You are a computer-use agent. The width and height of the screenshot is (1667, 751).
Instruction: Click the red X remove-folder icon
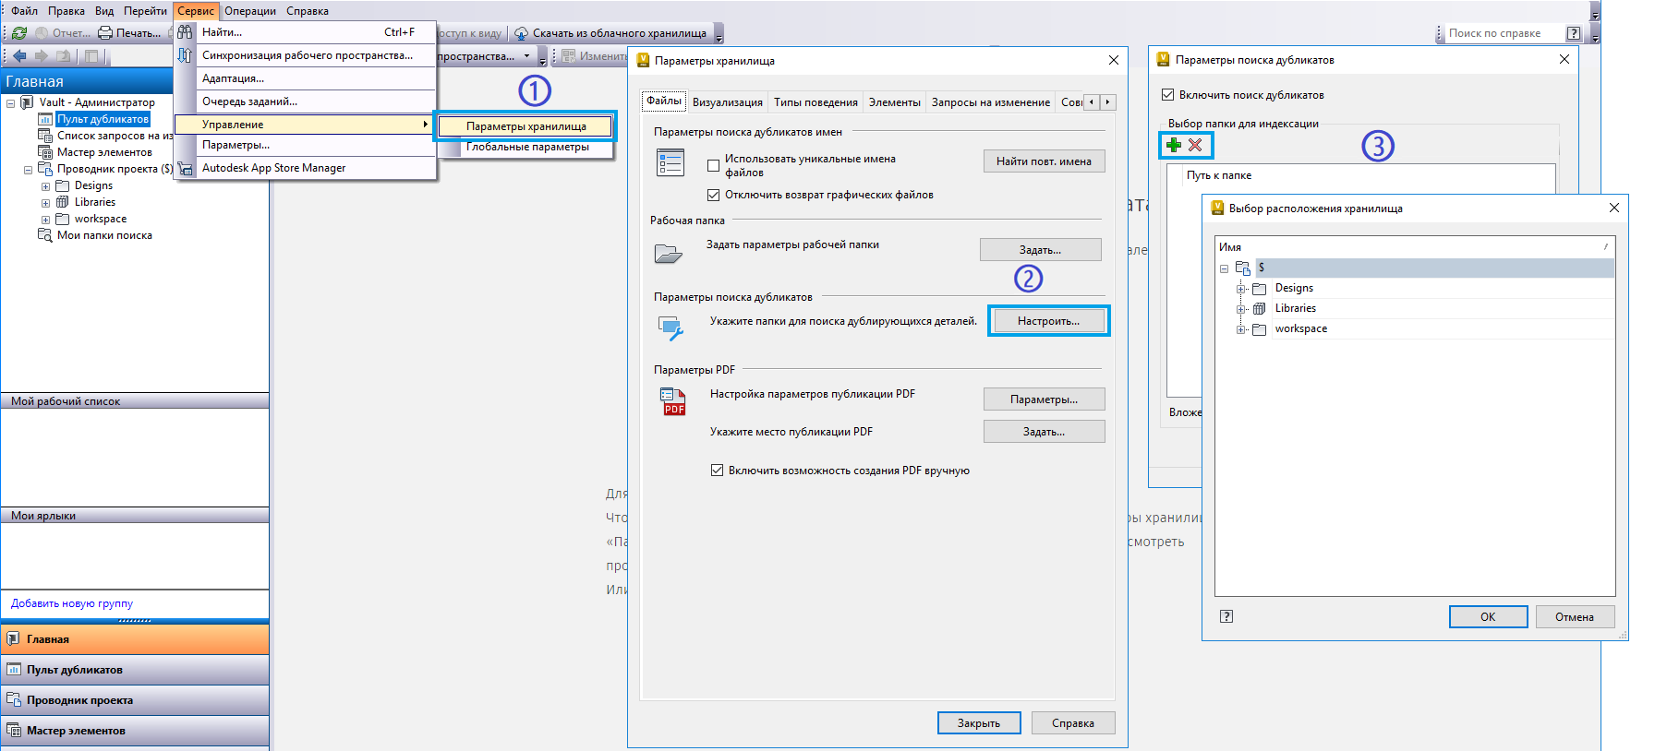tap(1195, 145)
